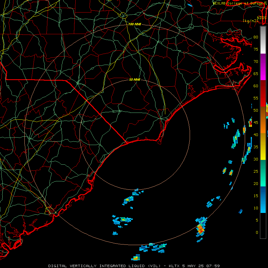Select the 70 value on the VIL scale

(x=256, y=62)
